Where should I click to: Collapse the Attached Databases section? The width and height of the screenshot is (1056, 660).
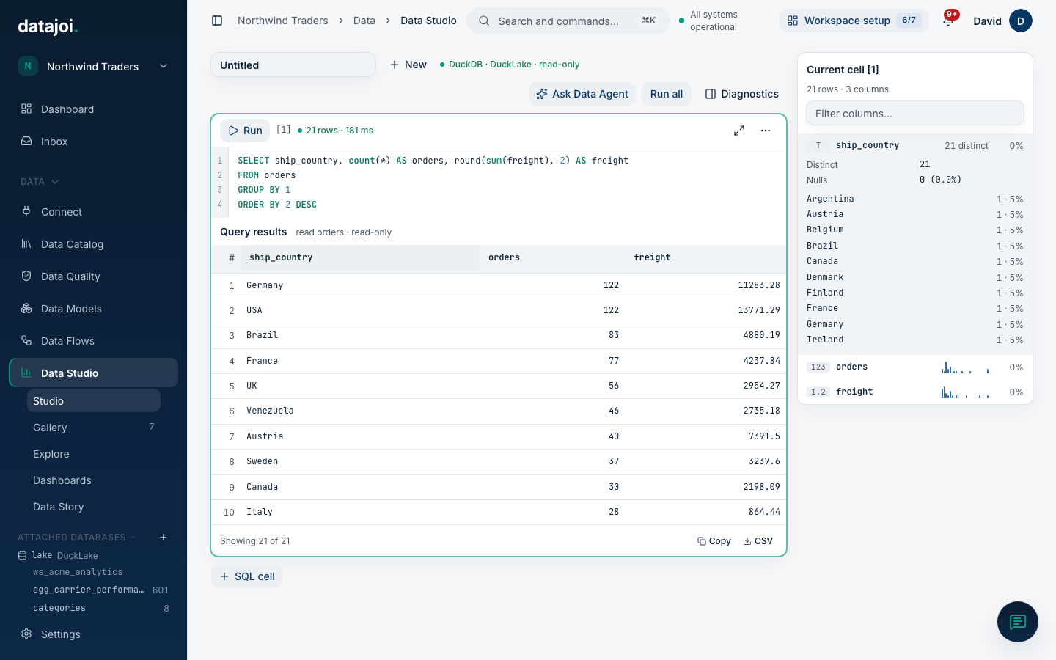click(x=77, y=538)
